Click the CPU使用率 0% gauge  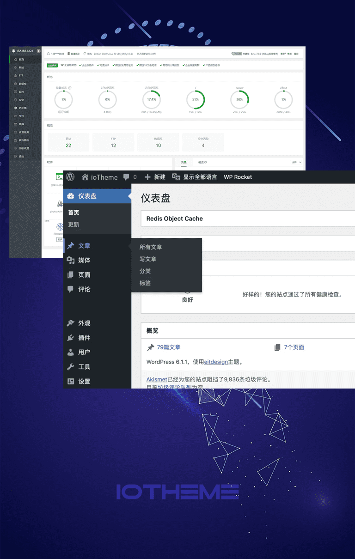point(107,100)
